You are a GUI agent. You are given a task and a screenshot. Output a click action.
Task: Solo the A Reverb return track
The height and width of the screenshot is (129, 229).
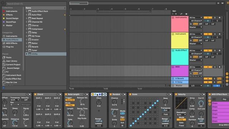[215, 79]
